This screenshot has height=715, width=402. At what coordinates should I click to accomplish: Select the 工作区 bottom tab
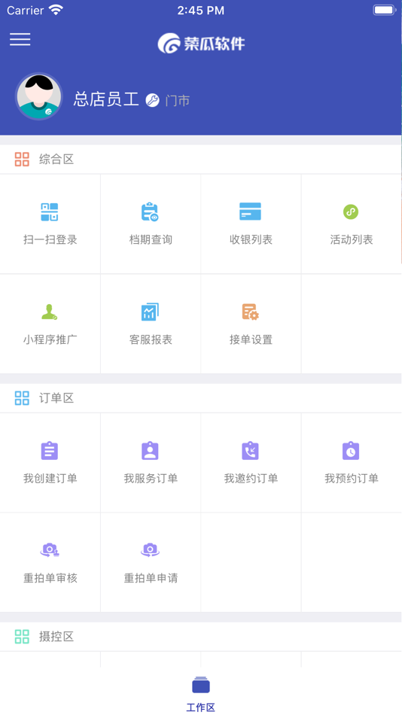pos(201,695)
